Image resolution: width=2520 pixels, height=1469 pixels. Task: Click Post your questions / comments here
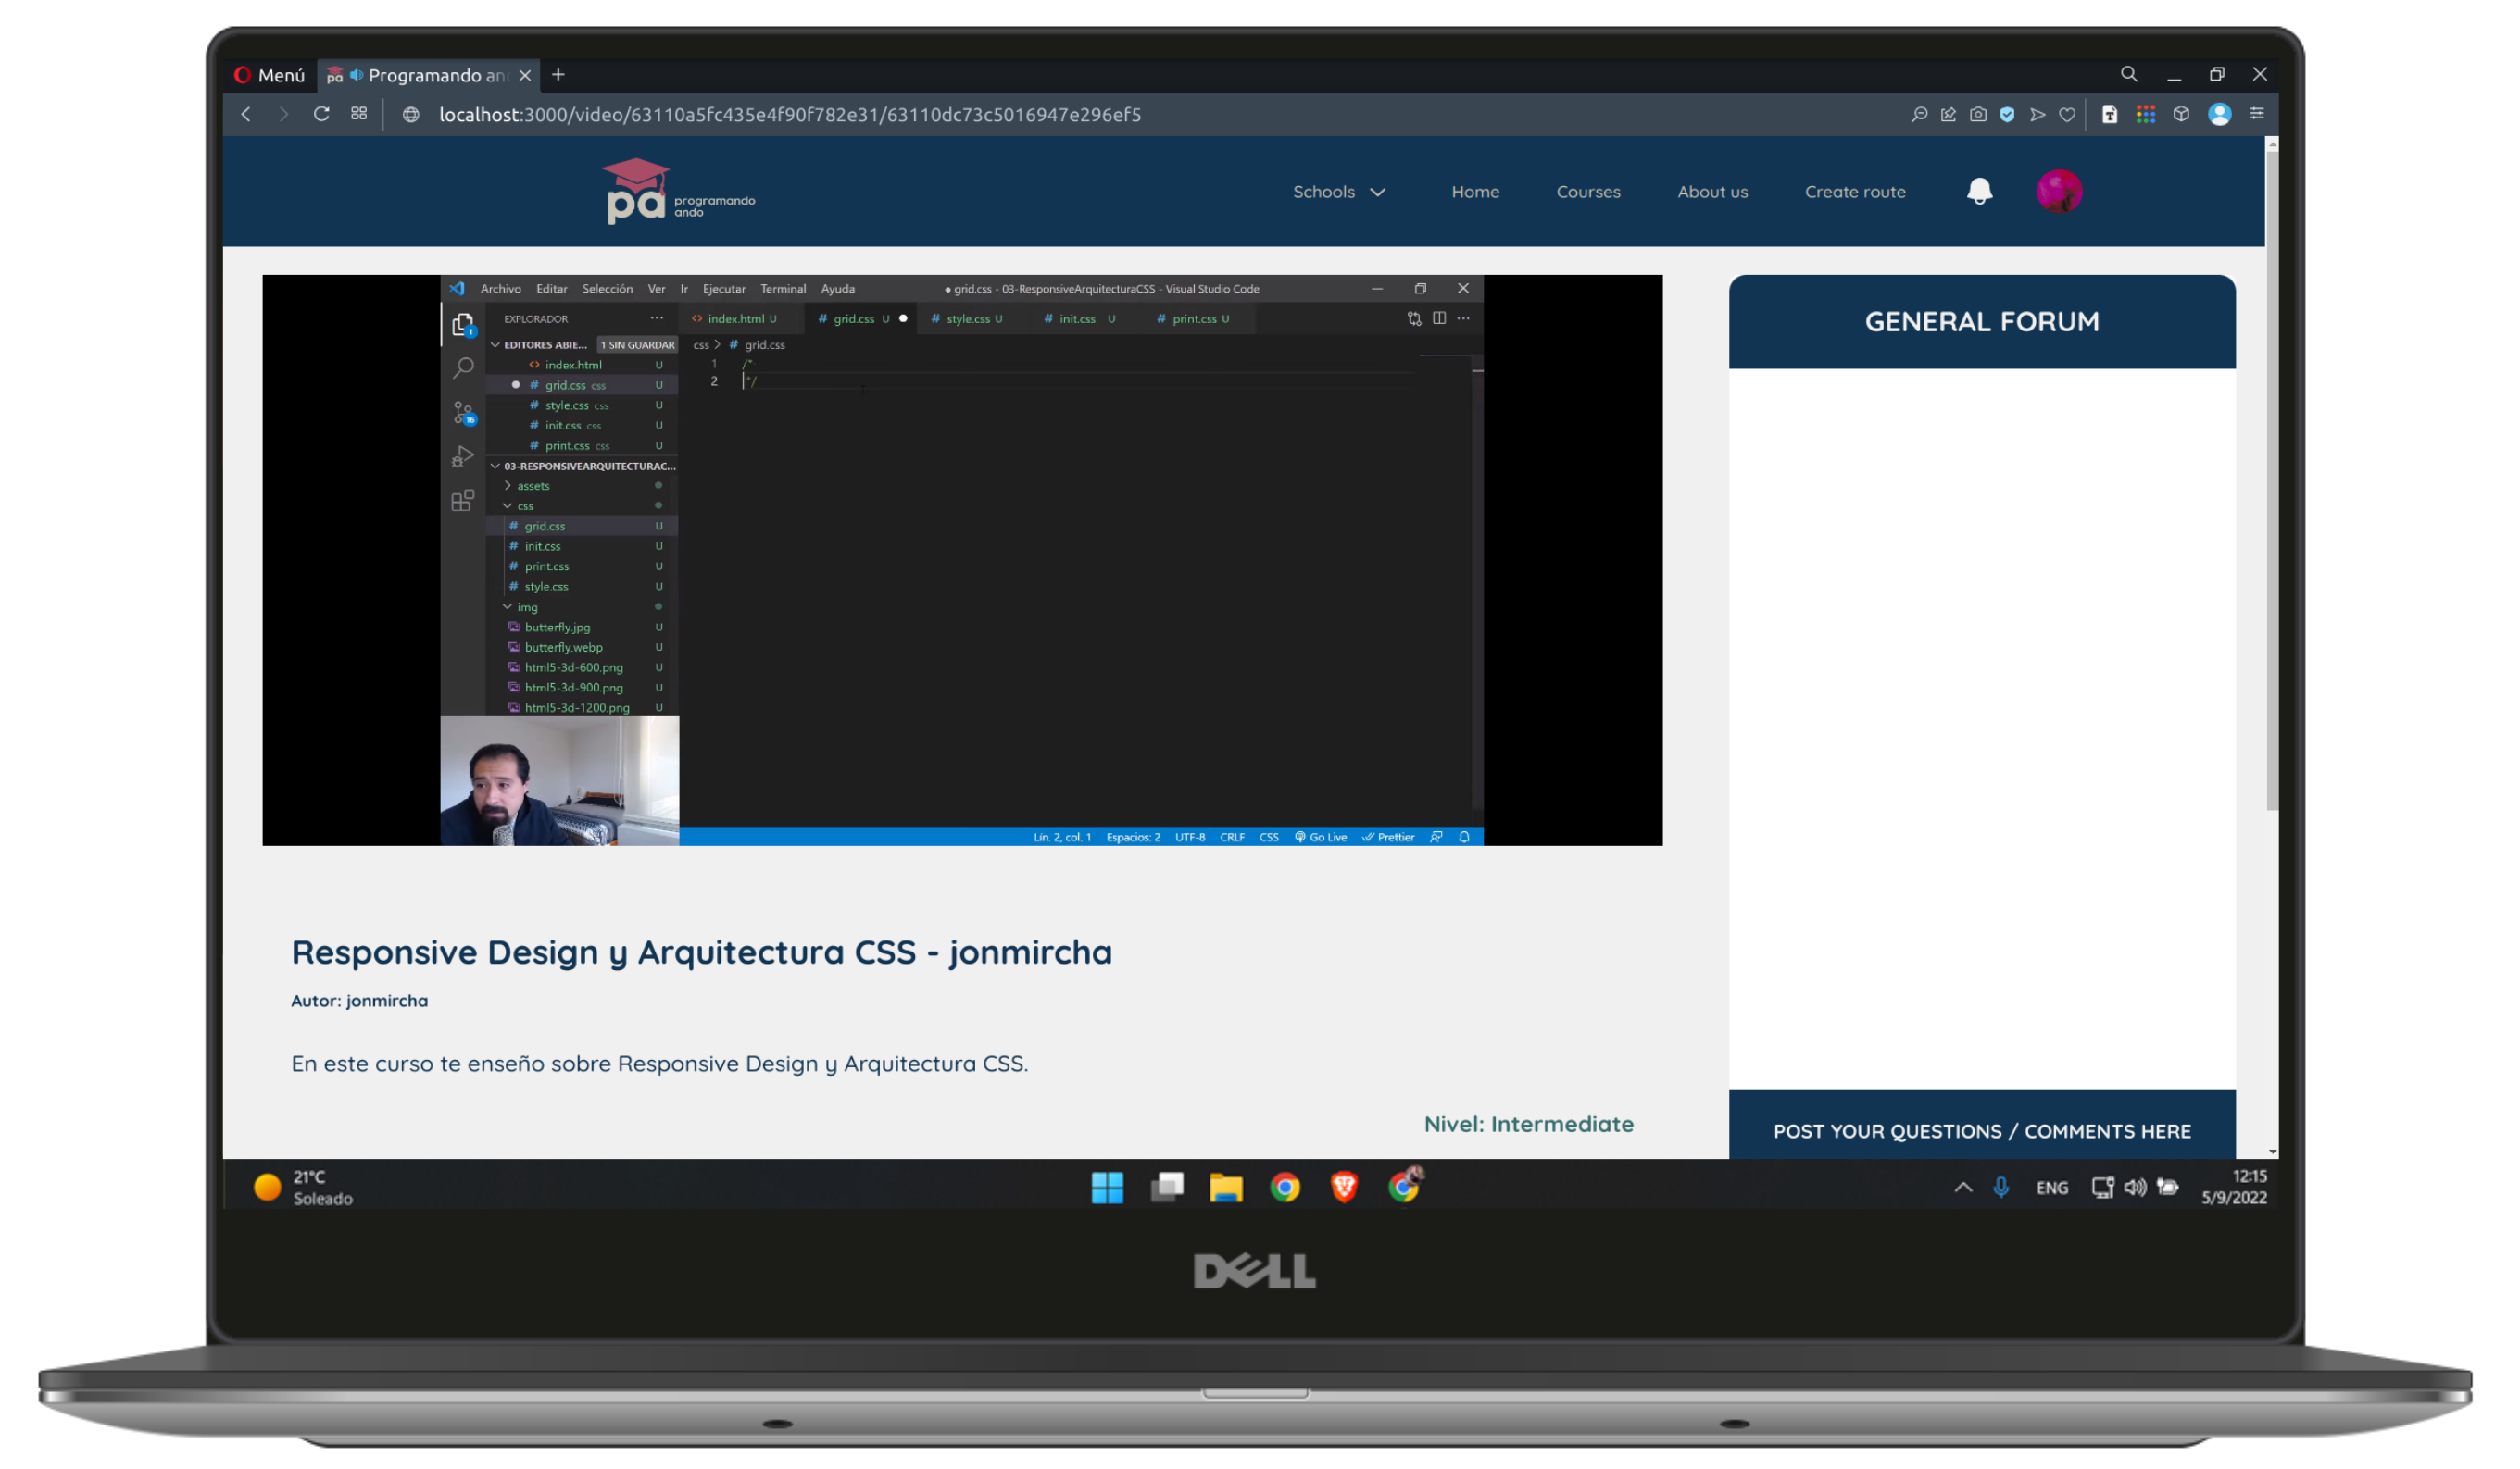coord(1981,1131)
